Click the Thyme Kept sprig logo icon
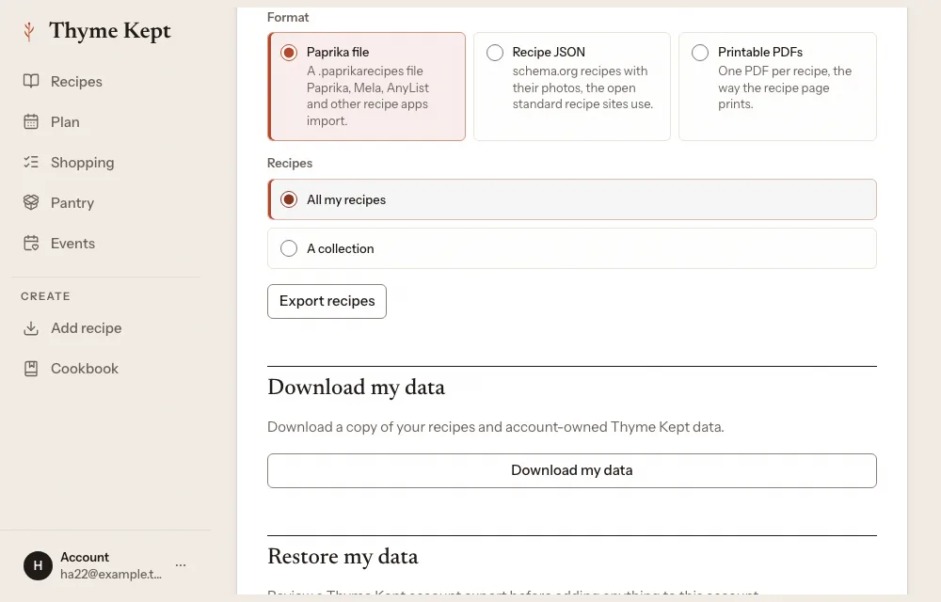Screen dimensions: 941x602 pos(29,31)
